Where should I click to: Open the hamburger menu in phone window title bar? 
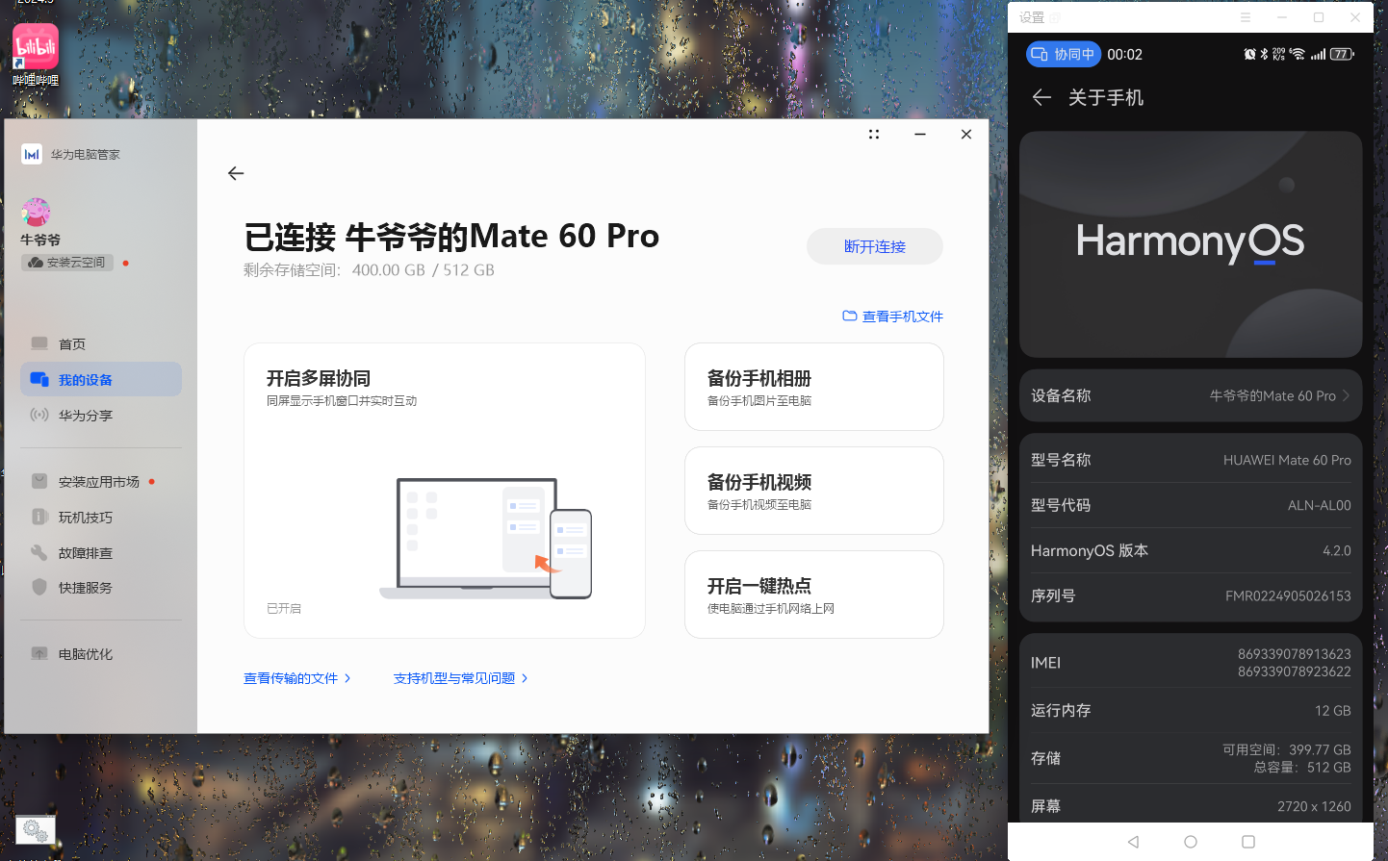point(1246,17)
